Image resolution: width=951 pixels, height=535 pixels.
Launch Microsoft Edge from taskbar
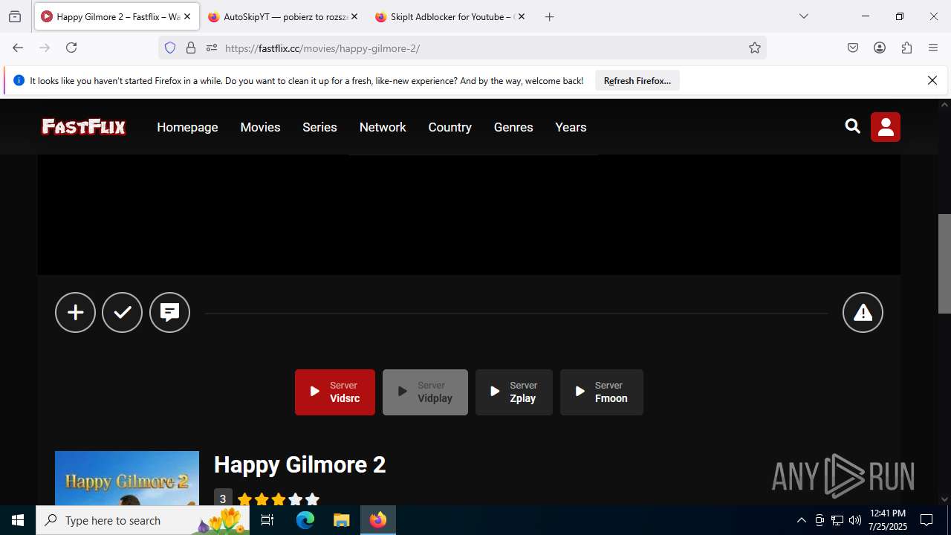tap(305, 520)
